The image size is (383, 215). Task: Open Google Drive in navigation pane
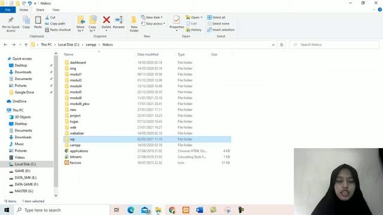point(24,93)
